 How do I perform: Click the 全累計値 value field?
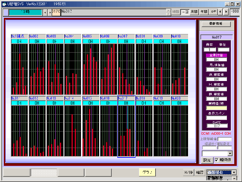(x=216, y=60)
